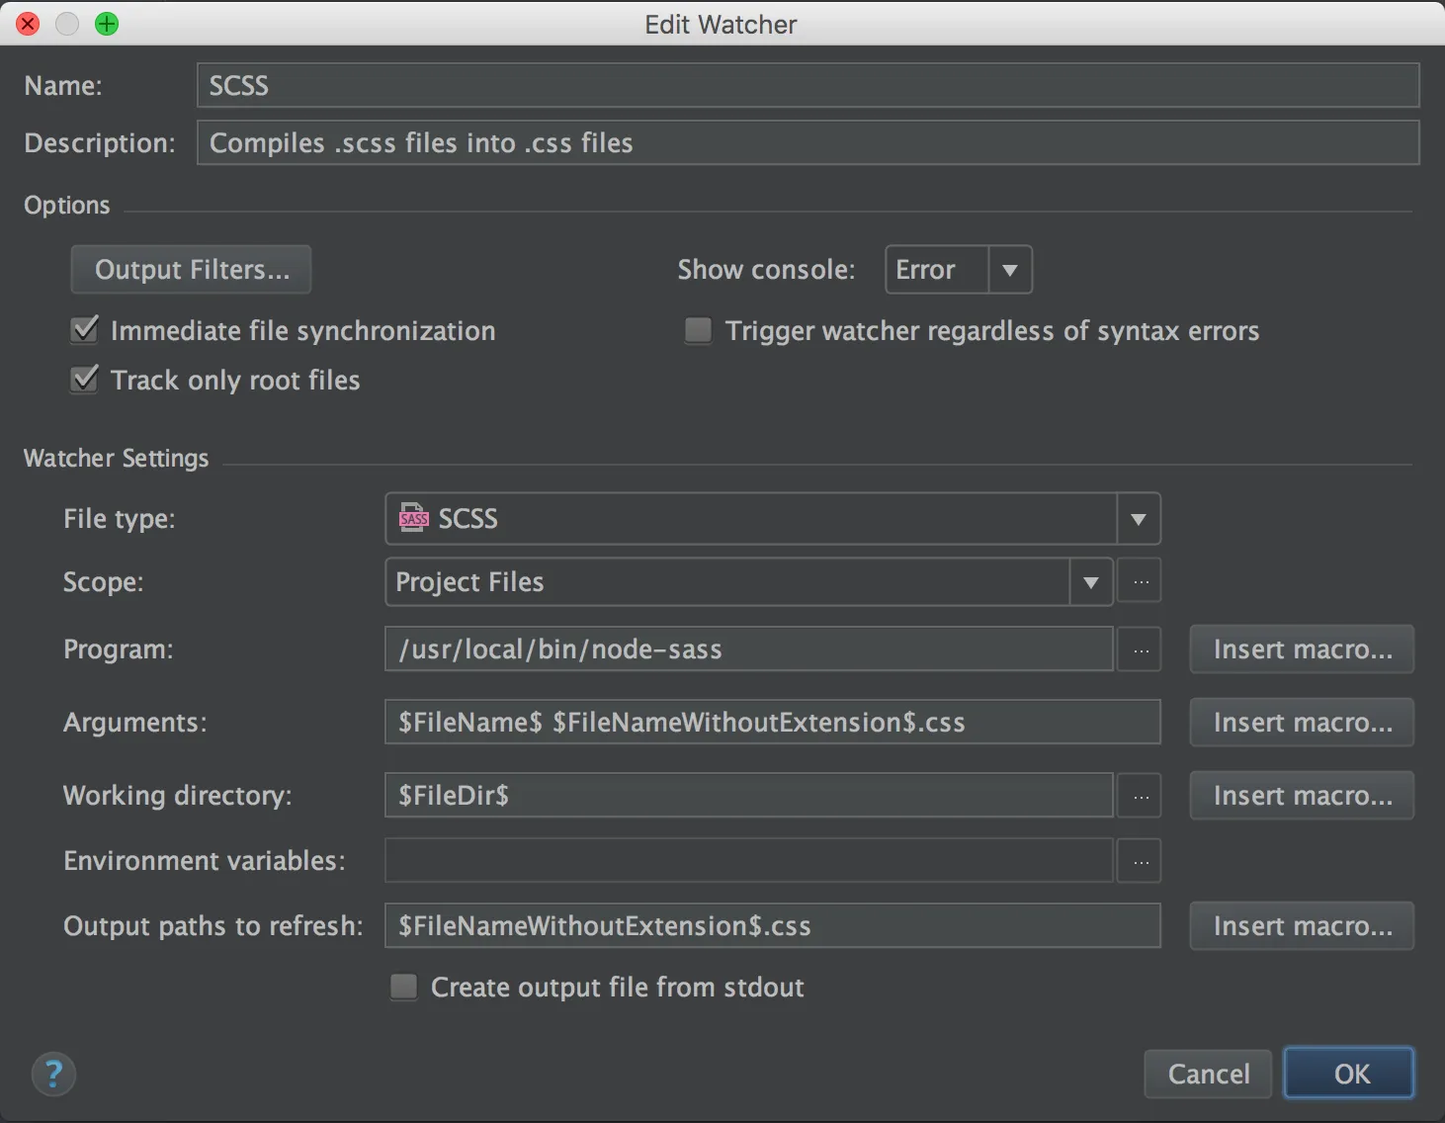Screen dimensions: 1445x1123
Task: Check Create output file from stdout
Action: pos(404,987)
